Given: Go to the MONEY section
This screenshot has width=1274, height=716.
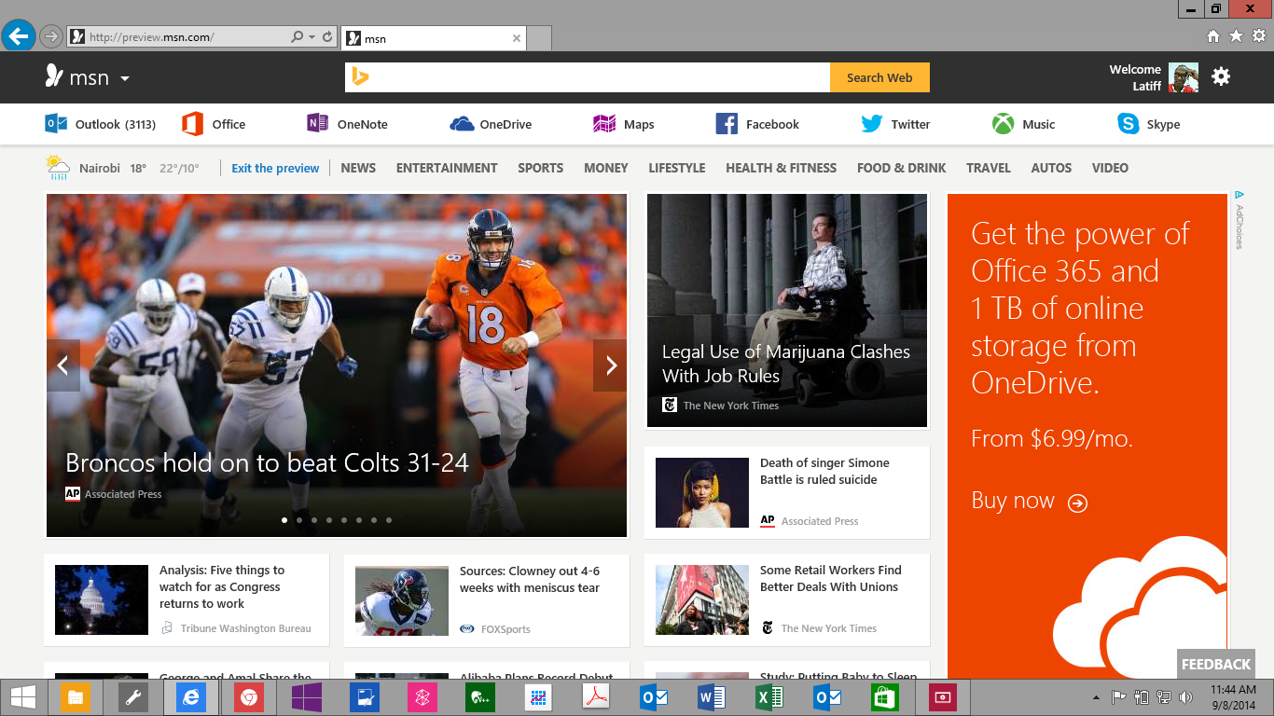Looking at the screenshot, I should pos(606,168).
